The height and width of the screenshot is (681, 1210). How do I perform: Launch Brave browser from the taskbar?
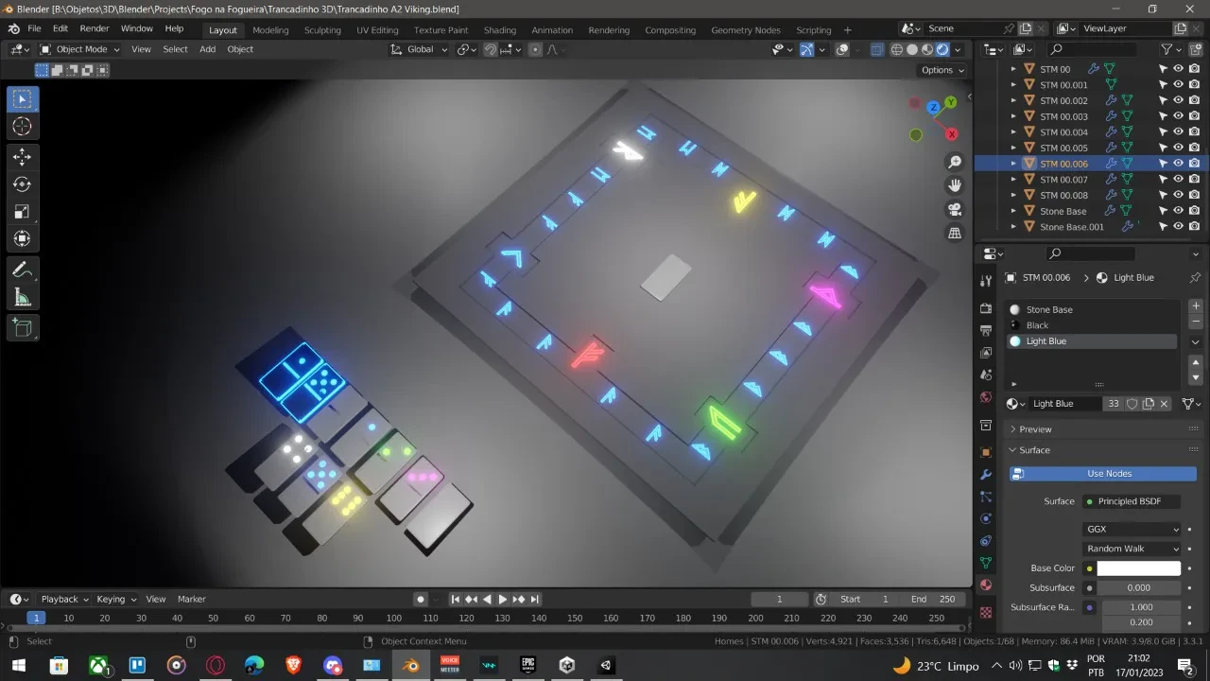pyautogui.click(x=293, y=665)
